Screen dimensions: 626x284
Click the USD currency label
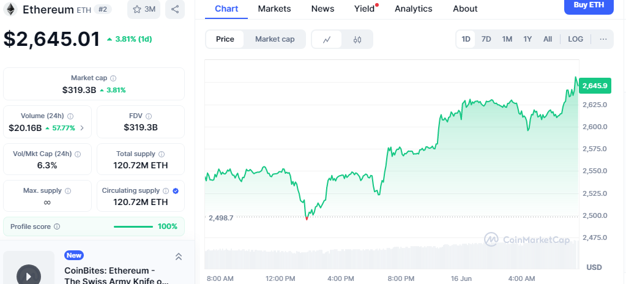[594, 267]
